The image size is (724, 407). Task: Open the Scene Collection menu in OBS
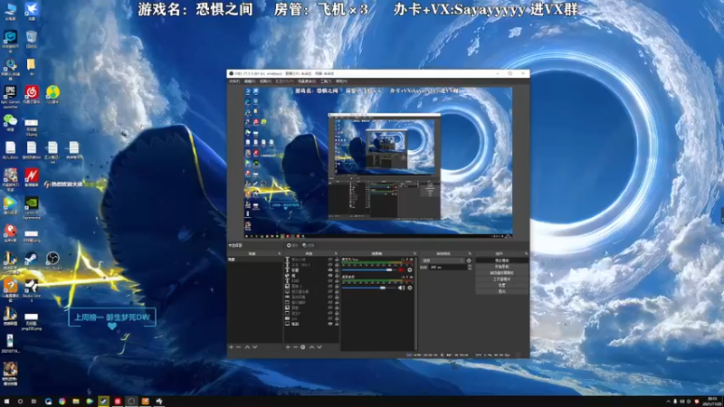pos(307,81)
